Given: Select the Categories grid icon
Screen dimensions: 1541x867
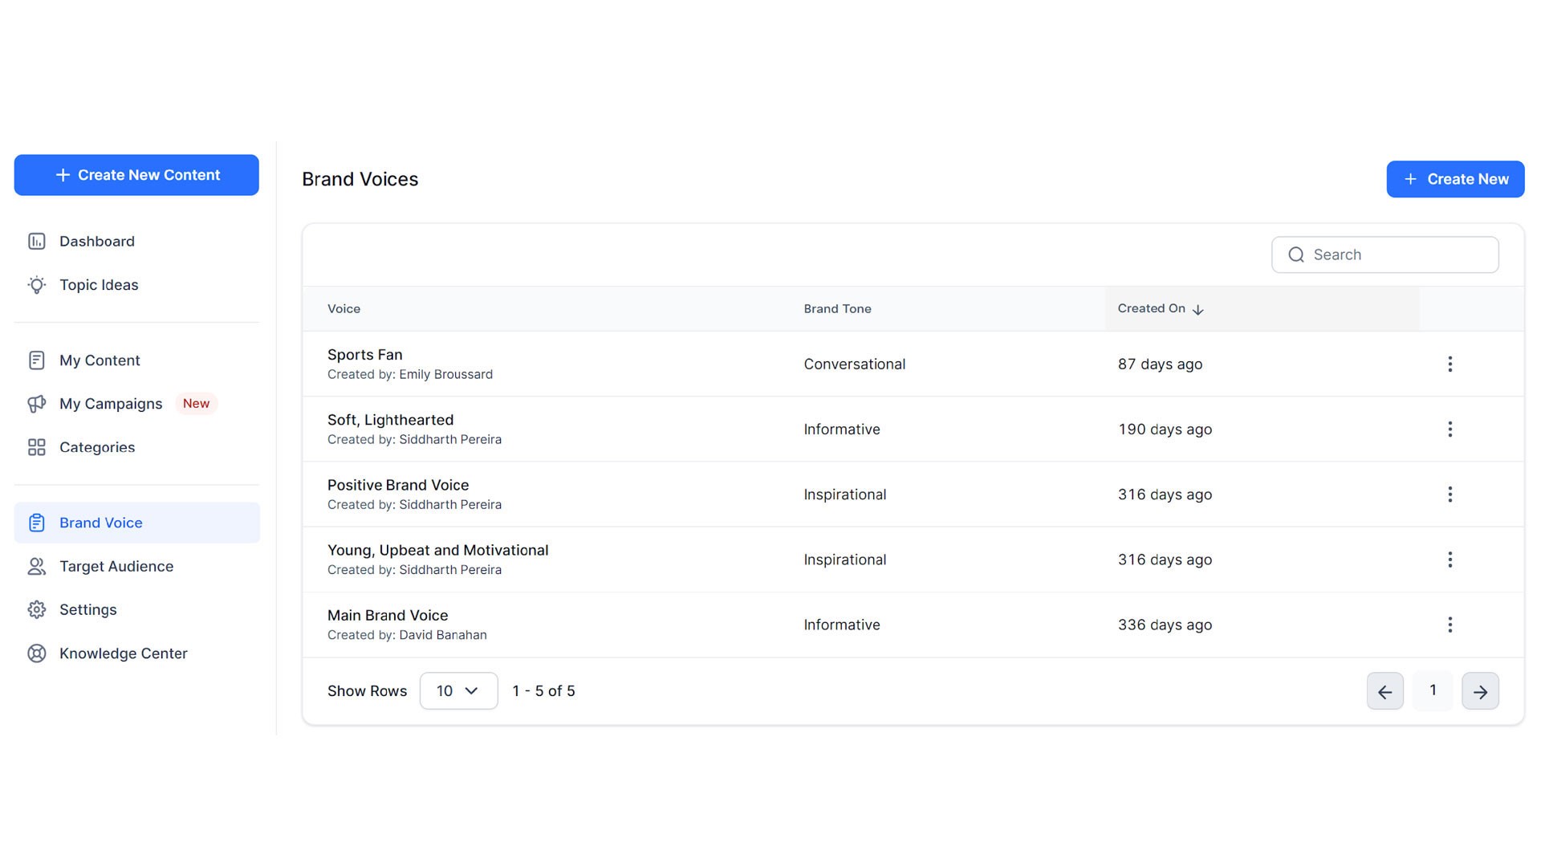Looking at the screenshot, I should [x=37, y=447].
